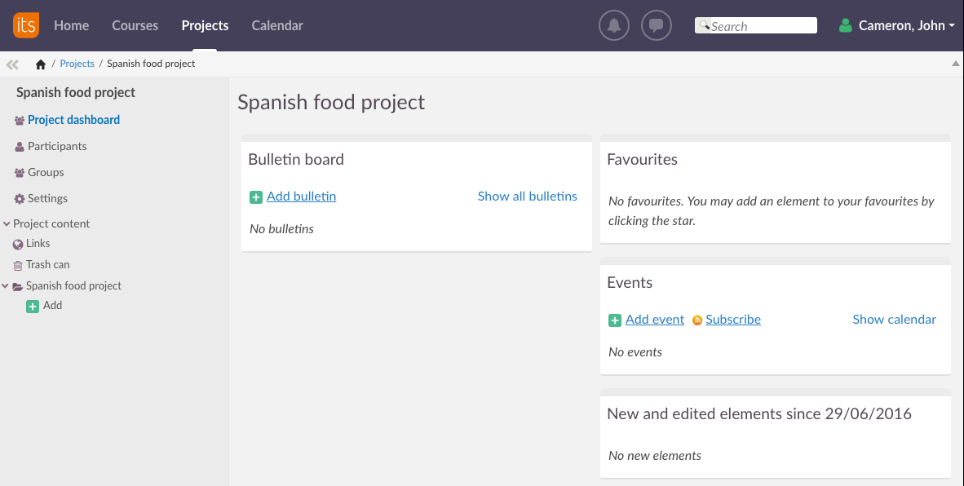Click the itslearning logo icon
The image size is (964, 486).
click(25, 25)
